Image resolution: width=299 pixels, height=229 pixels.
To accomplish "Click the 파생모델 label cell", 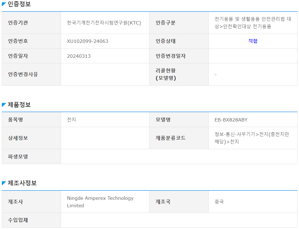I will (31, 157).
